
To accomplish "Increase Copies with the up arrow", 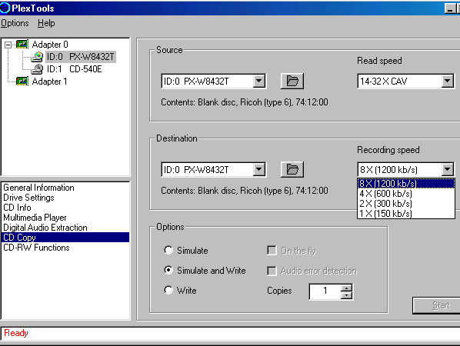I will click(347, 288).
